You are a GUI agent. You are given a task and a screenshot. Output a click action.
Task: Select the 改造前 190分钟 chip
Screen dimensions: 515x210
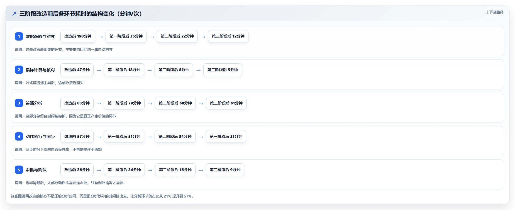point(78,36)
